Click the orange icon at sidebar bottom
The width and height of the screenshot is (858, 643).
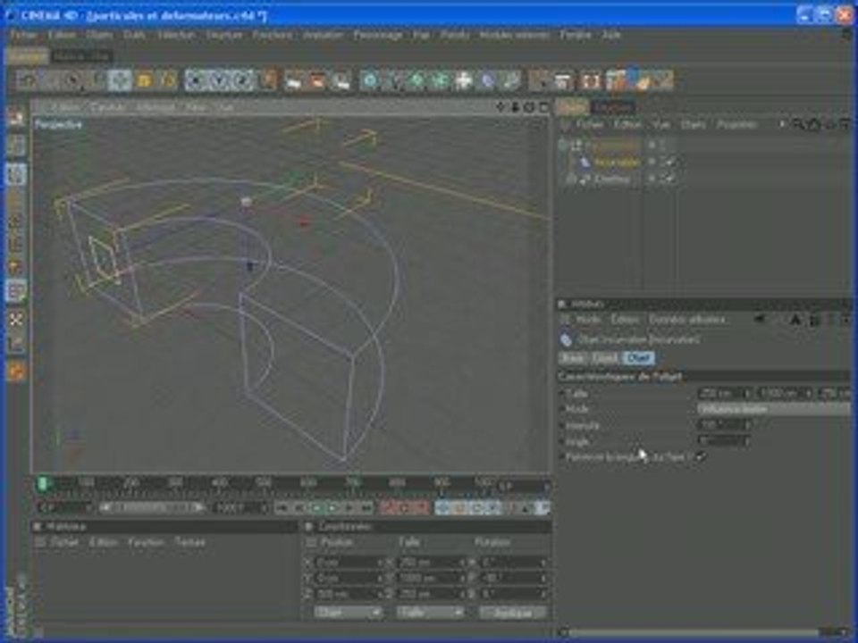pyautogui.click(x=16, y=372)
